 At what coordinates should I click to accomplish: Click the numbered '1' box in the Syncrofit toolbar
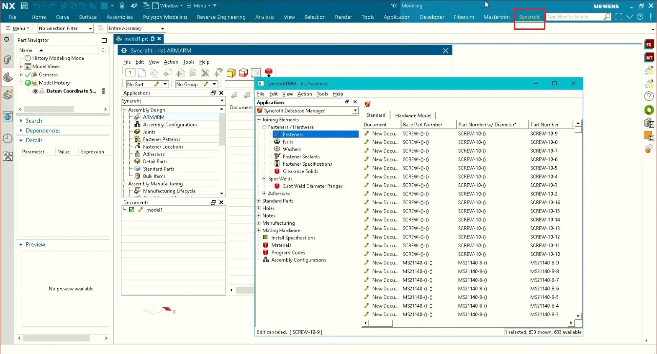click(130, 72)
